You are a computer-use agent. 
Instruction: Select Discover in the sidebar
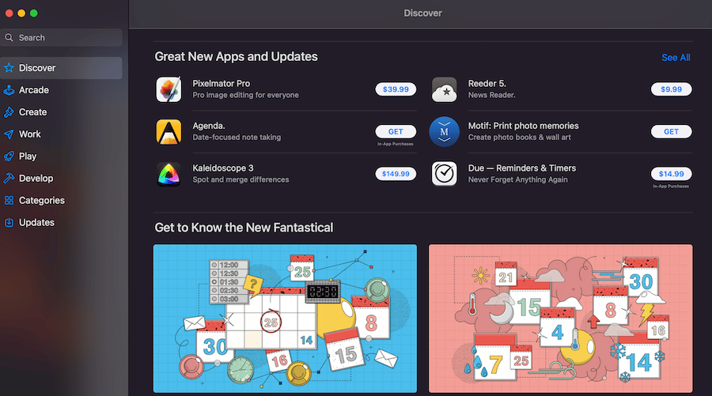click(x=61, y=68)
